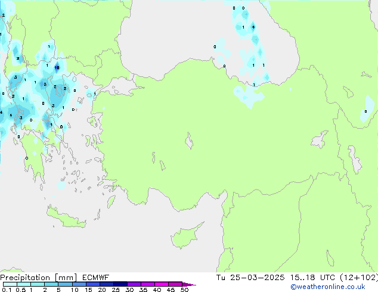
Task: Select the '(12+102)' forecast offset text
Action: pyautogui.click(x=359, y=278)
